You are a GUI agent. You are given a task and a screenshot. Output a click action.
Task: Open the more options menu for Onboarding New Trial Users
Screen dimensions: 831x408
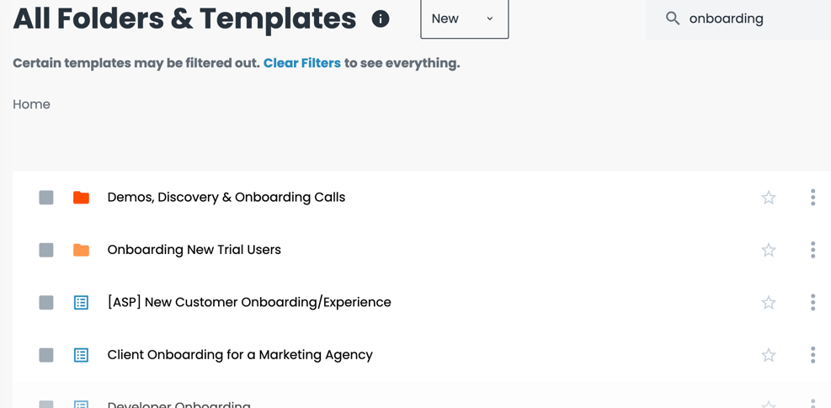click(813, 250)
